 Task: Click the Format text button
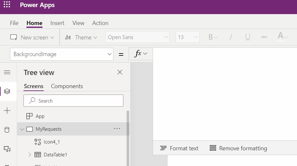pyautogui.click(x=179, y=148)
